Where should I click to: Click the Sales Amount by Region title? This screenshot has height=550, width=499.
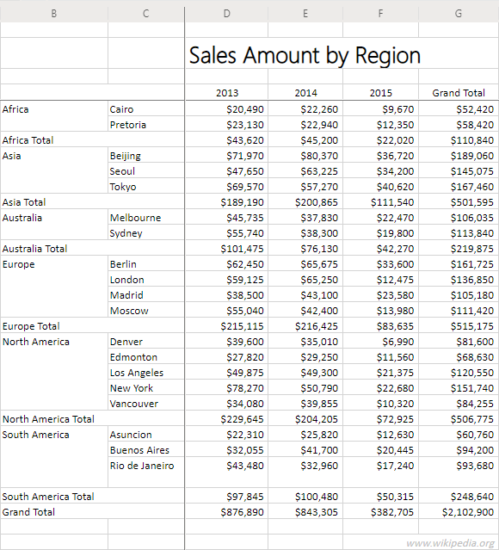(305, 55)
